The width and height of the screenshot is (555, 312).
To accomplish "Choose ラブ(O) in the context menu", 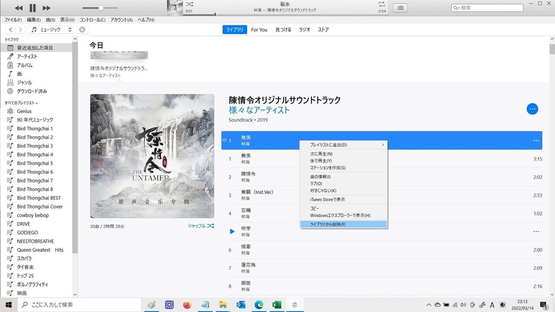I will pos(344,184).
